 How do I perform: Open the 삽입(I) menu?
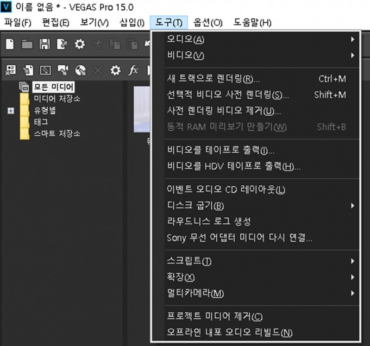[131, 23]
